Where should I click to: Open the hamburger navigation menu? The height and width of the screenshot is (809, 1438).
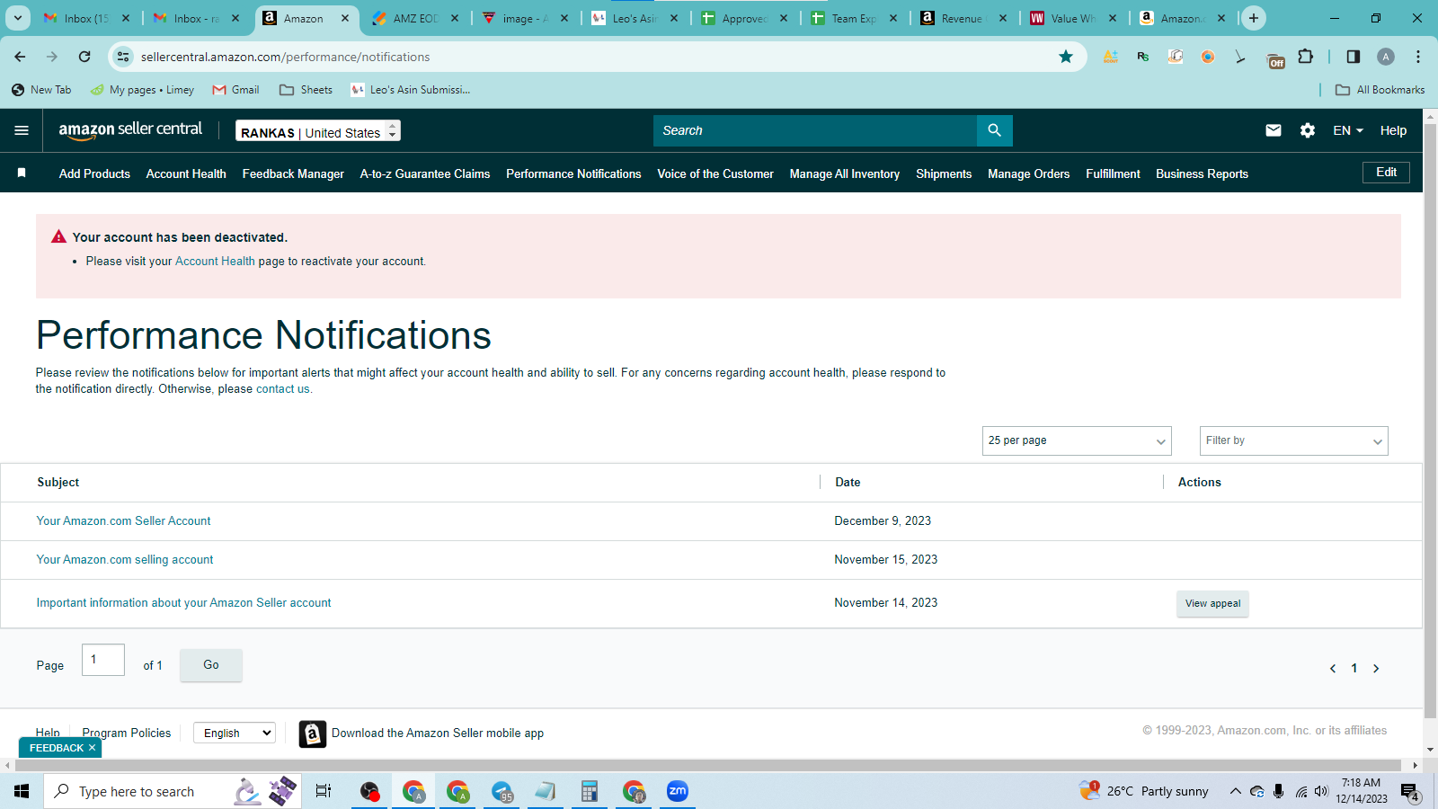[x=22, y=130]
